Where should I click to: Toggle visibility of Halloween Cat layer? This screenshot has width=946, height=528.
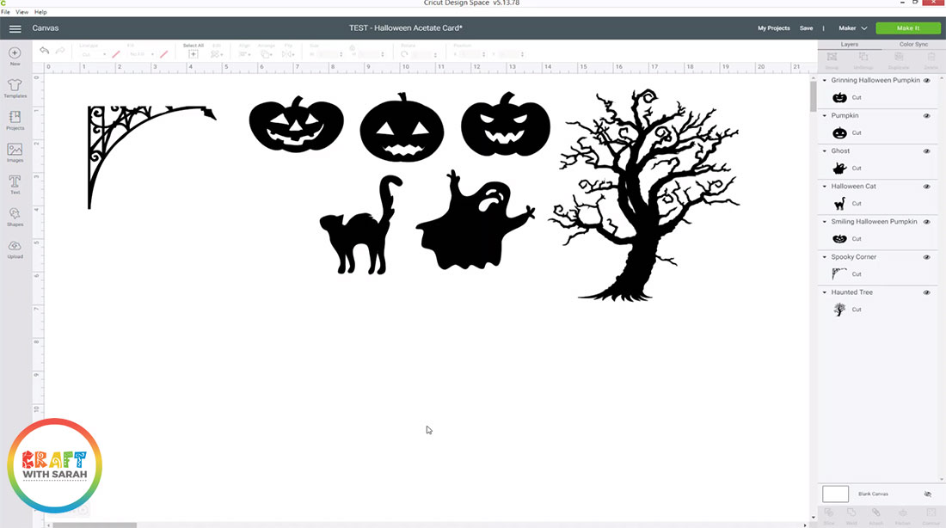point(926,187)
